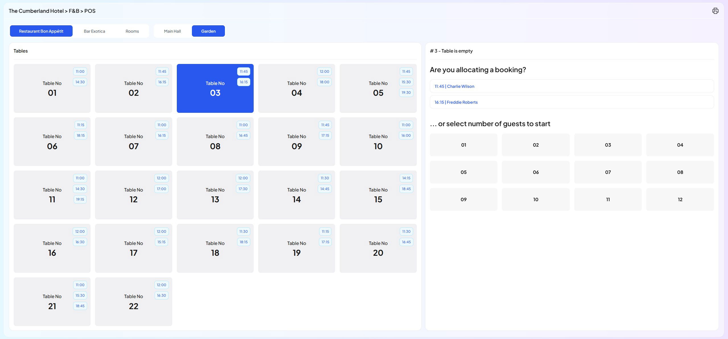Allocate the 11:45 Charlie Wilson booking
The image size is (728, 339).
point(571,86)
